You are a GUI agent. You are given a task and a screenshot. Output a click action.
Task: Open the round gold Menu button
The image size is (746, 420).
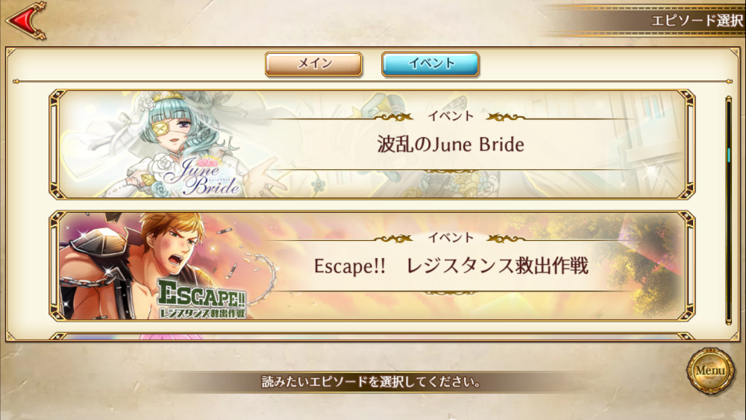click(710, 371)
